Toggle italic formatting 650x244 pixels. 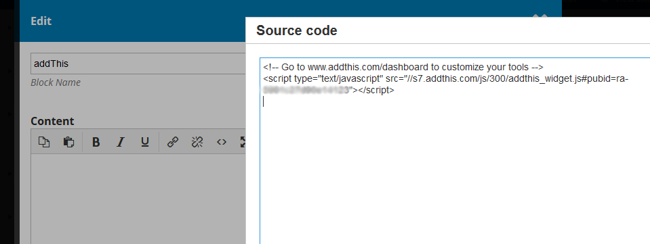(120, 142)
